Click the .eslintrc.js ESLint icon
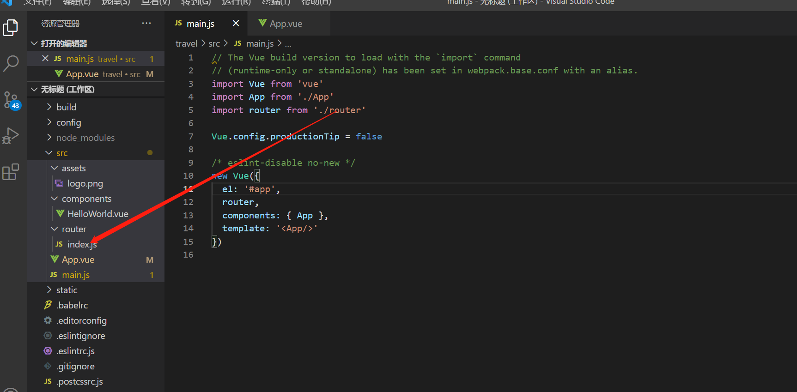797x392 pixels. tap(48, 351)
